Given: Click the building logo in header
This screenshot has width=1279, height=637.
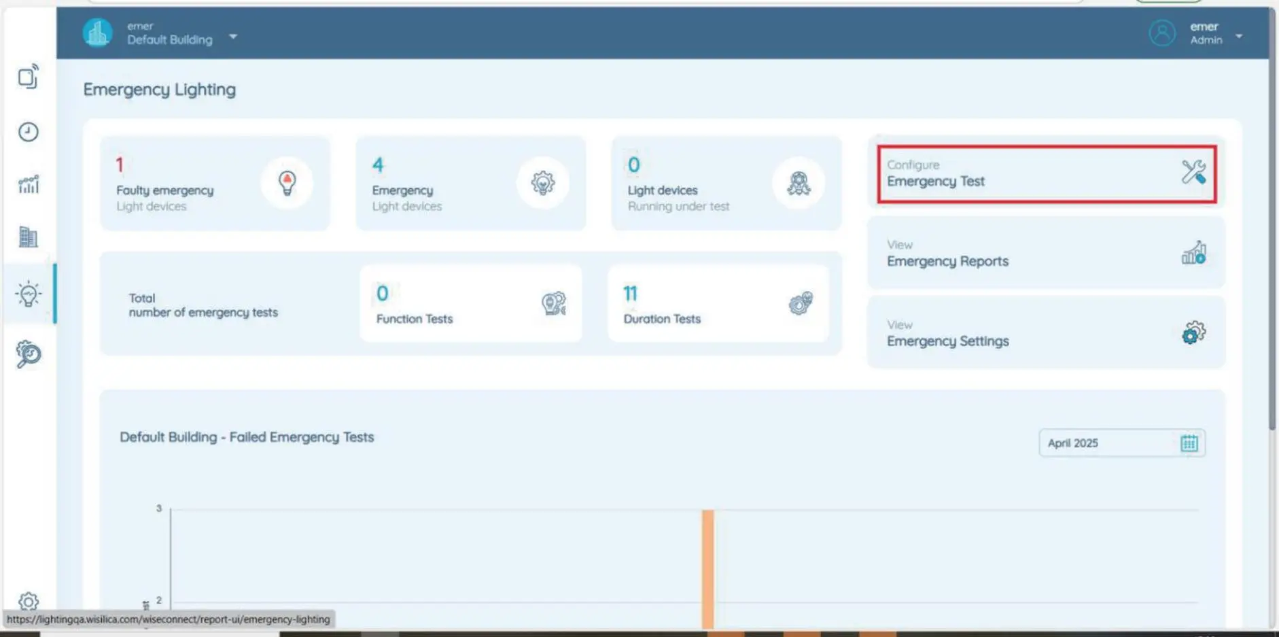Looking at the screenshot, I should 98,33.
